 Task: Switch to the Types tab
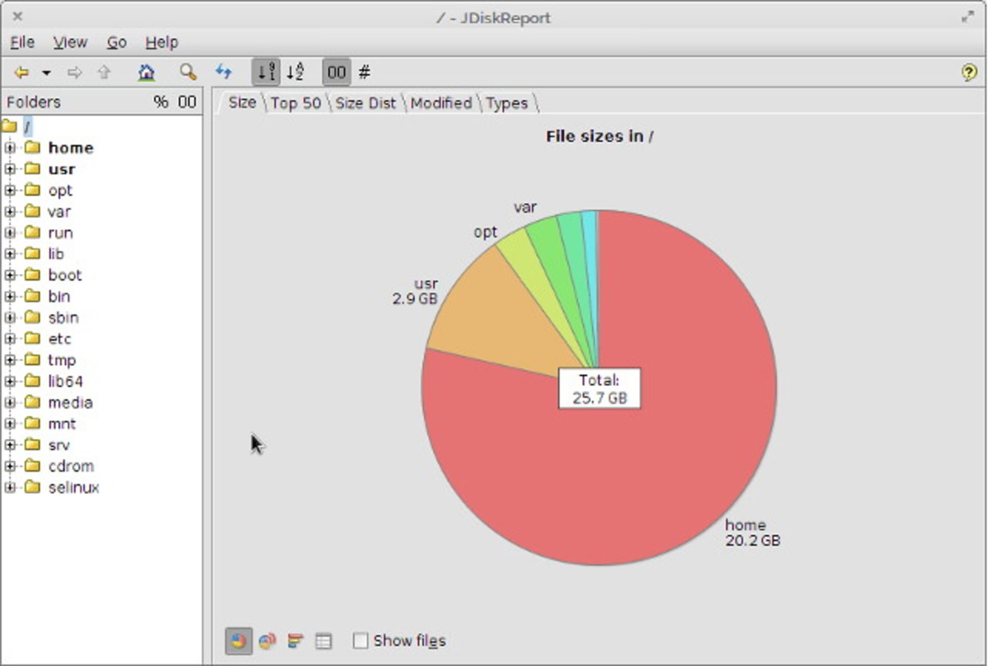[x=507, y=103]
